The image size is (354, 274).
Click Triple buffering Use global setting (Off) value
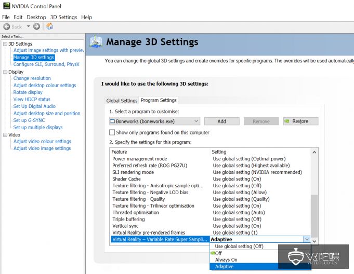tap(237, 219)
